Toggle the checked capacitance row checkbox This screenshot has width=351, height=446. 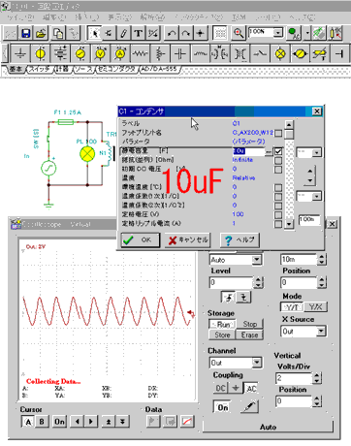[x=278, y=151]
